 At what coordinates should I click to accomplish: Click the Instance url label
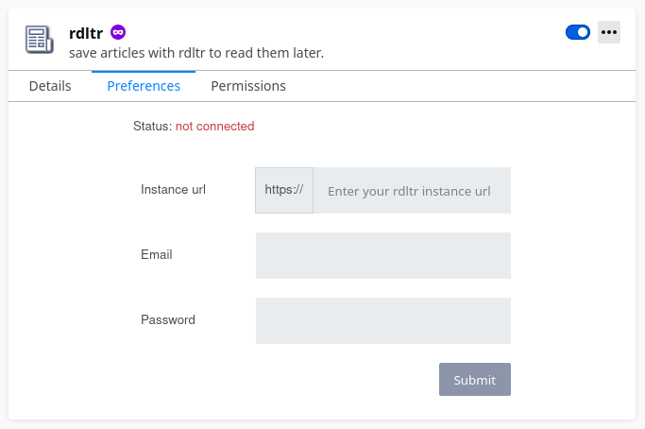[173, 189]
